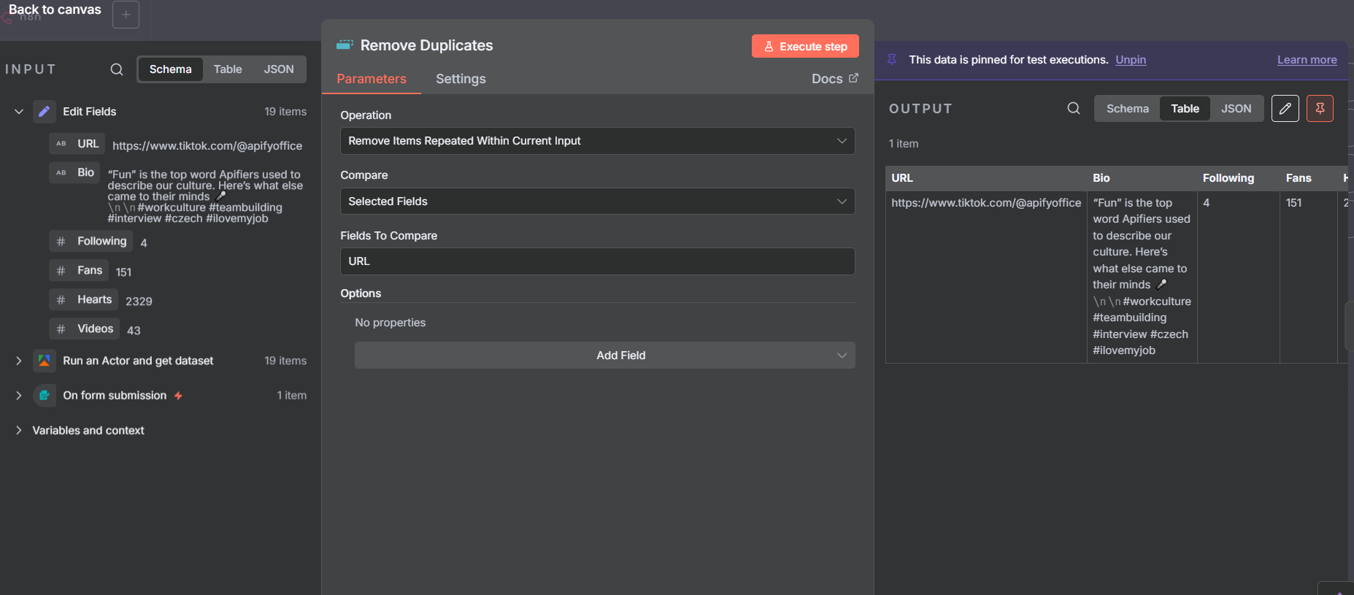Click the Fields To Compare input
The height and width of the screenshot is (595, 1354).
pyautogui.click(x=597, y=261)
